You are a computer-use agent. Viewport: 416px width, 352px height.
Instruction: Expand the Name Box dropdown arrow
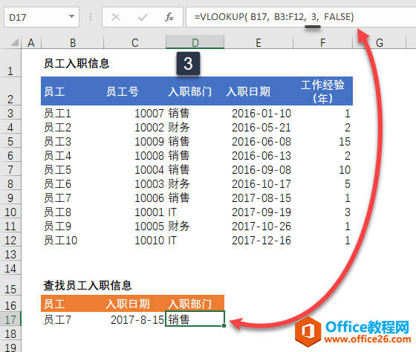71,16
